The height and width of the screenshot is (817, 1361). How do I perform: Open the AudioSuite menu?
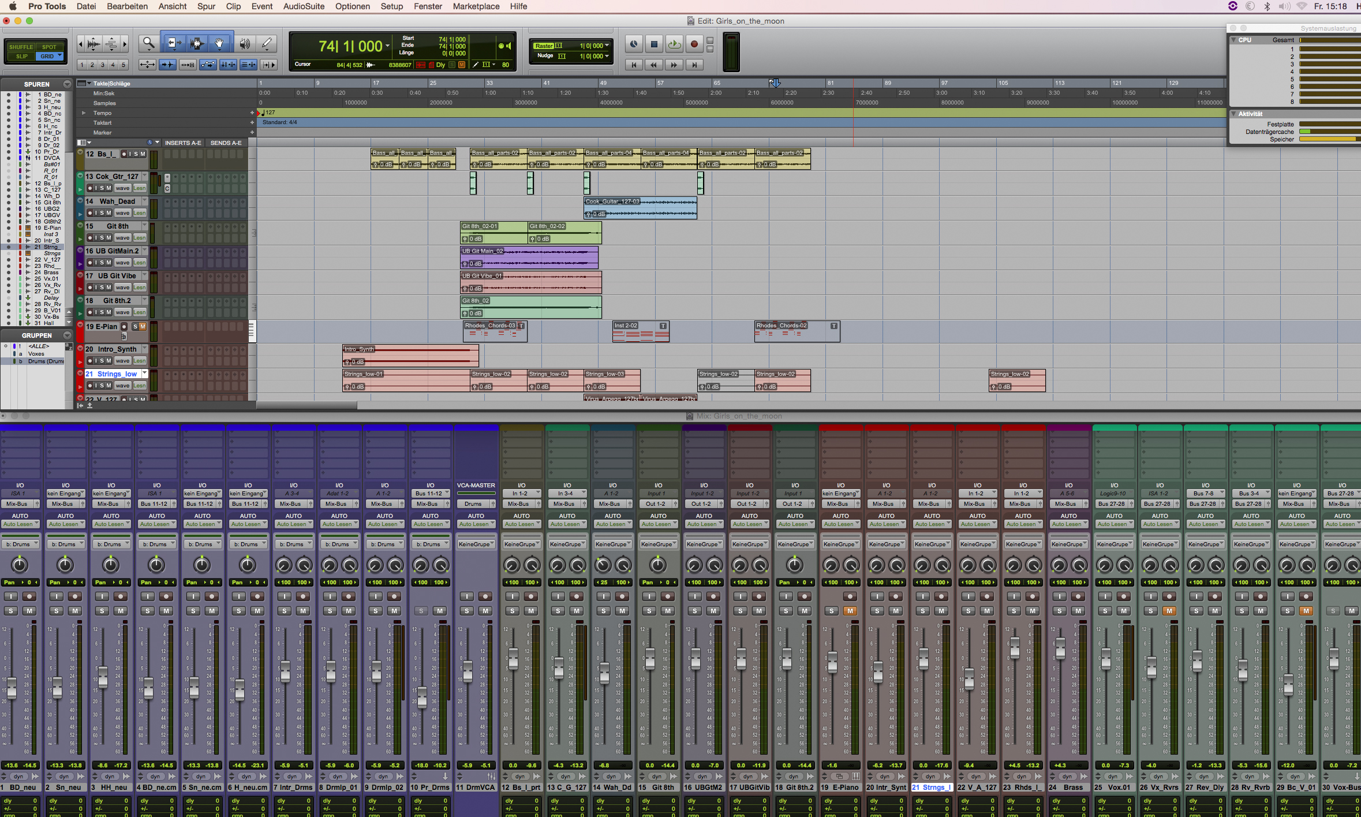tap(304, 6)
